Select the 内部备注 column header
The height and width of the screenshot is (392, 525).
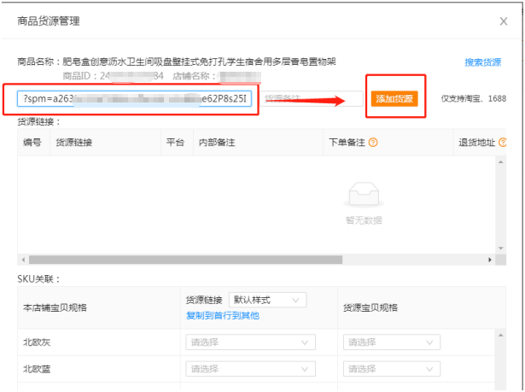(217, 143)
